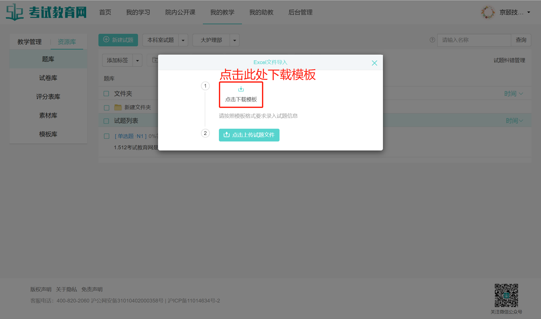Click the upload question file button

[249, 135]
